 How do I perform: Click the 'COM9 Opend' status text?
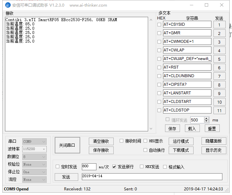point(16,189)
